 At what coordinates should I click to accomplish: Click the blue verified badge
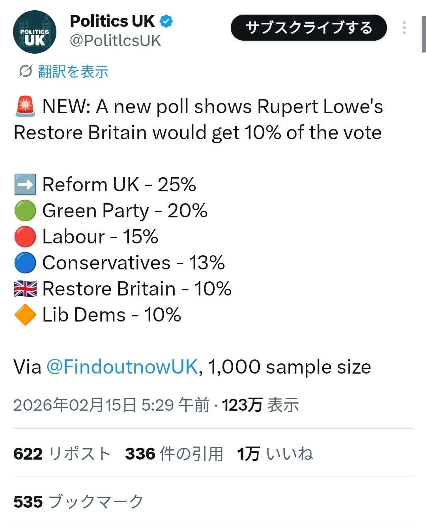(x=166, y=21)
